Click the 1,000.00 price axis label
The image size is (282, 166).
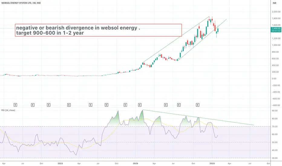pos(276,45)
